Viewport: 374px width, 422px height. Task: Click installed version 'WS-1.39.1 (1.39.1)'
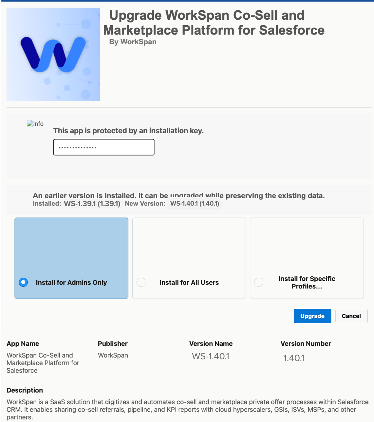[92, 204]
